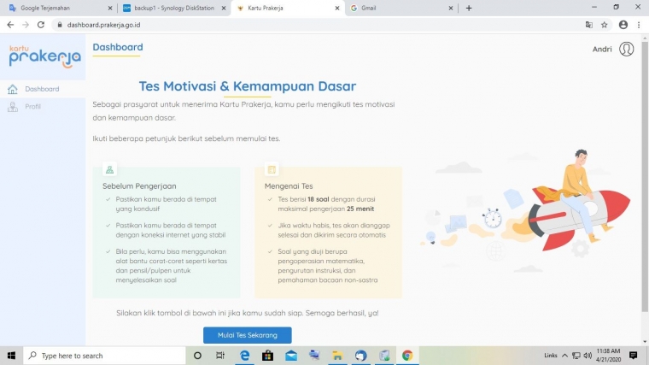Close the Kartu Prakerja tab
649x365 pixels.
pos(337,8)
